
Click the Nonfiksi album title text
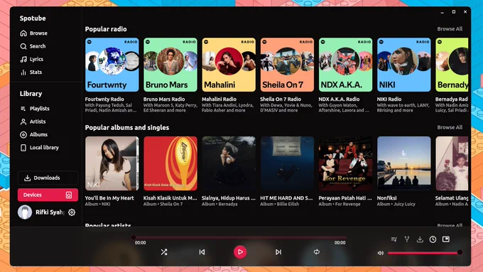pos(386,197)
